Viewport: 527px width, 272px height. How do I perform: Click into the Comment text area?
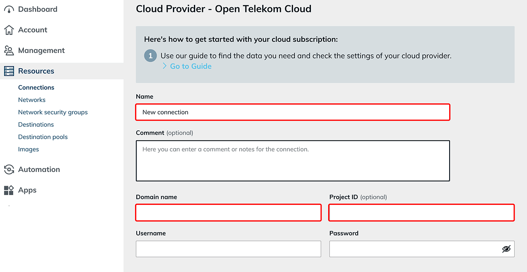coord(292,161)
